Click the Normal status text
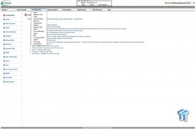Screen dimensions: 196x129 click(x=169, y=3)
